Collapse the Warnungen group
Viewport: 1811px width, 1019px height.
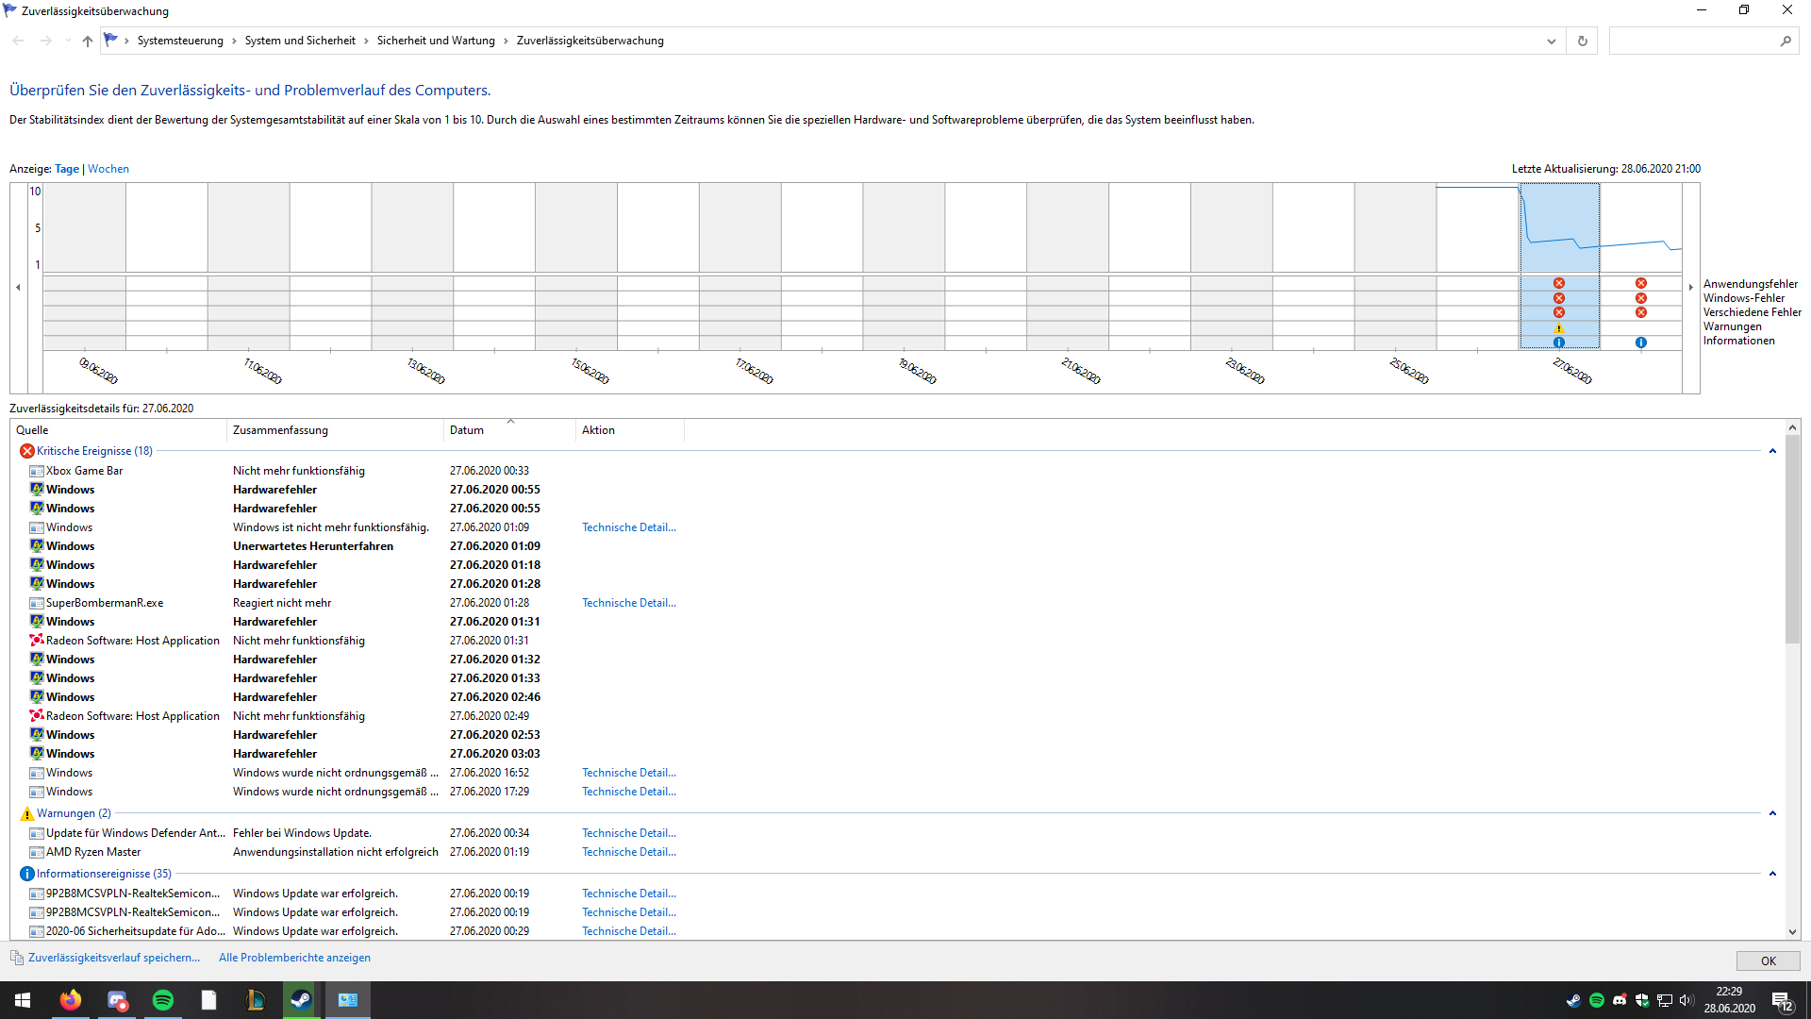pyautogui.click(x=1772, y=813)
